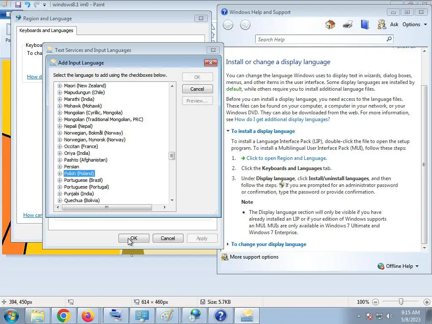Open Windows Explorer from taskbar
The image size is (432, 324).
(38, 316)
